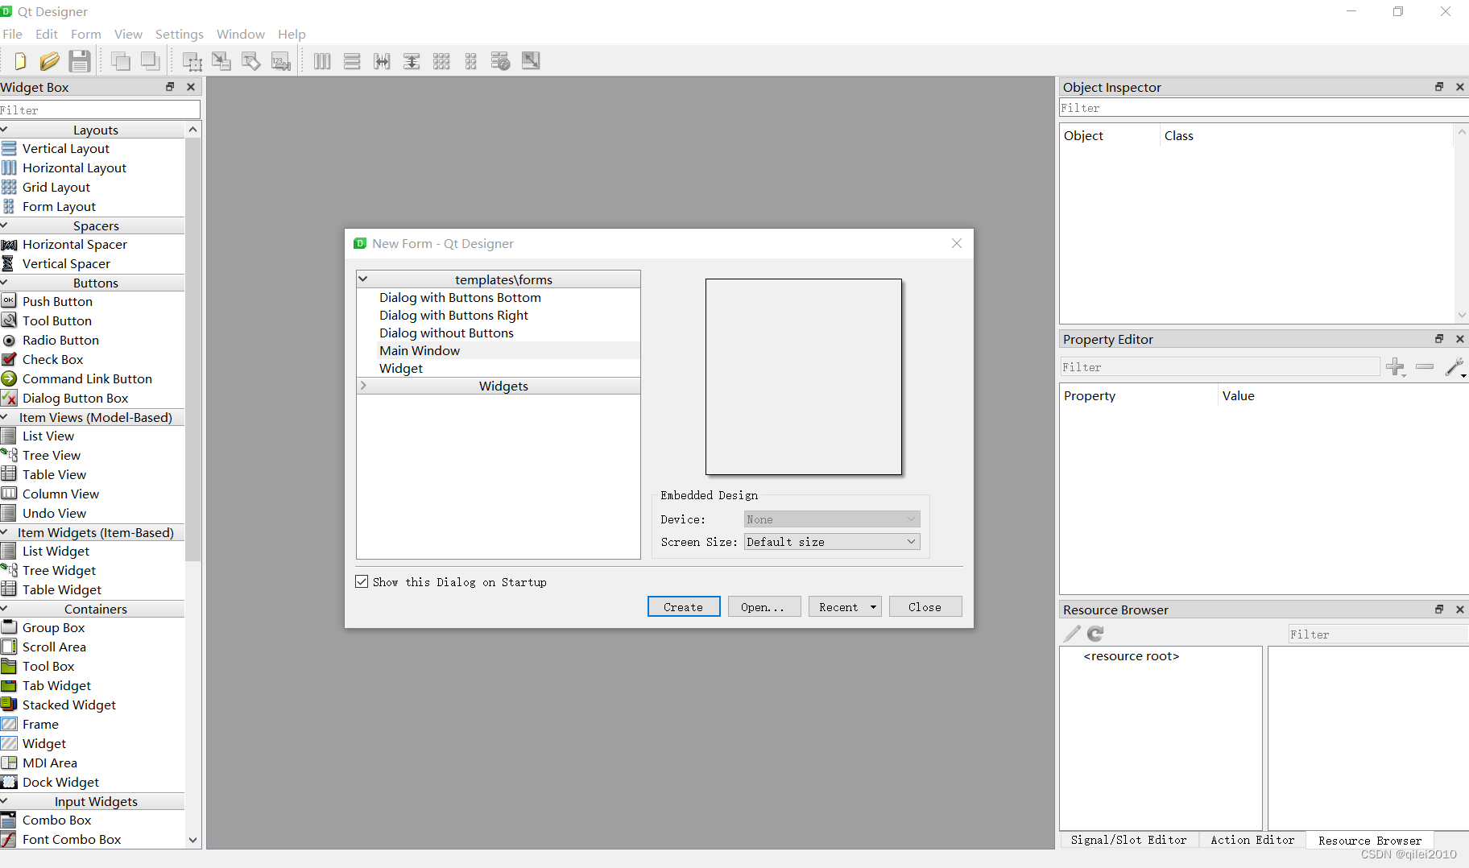The width and height of the screenshot is (1469, 868).
Task: Select the Check Box widget item
Action: pos(52,359)
